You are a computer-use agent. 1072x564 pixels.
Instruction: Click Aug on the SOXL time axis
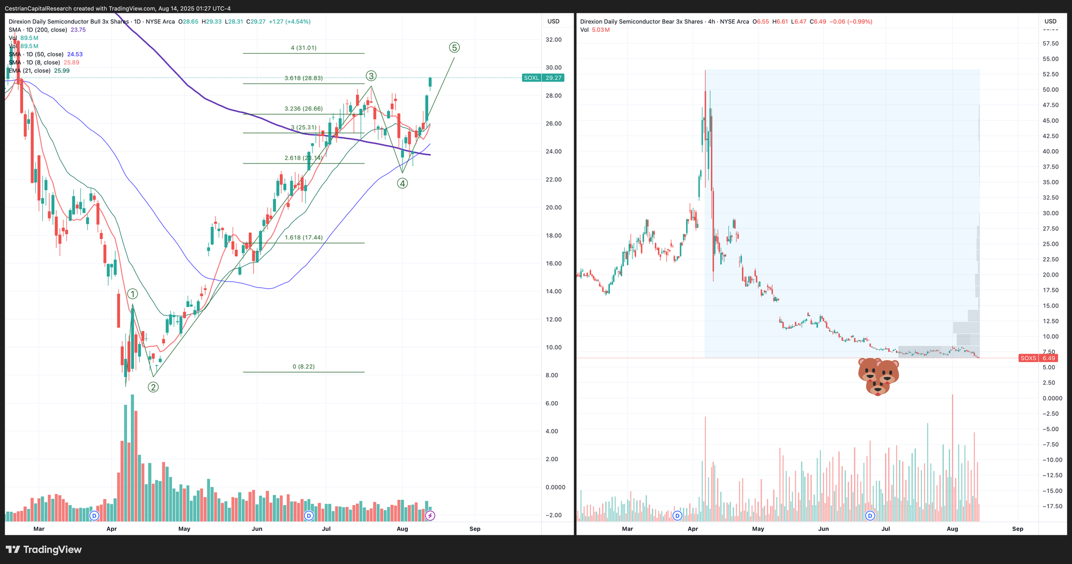click(x=402, y=529)
